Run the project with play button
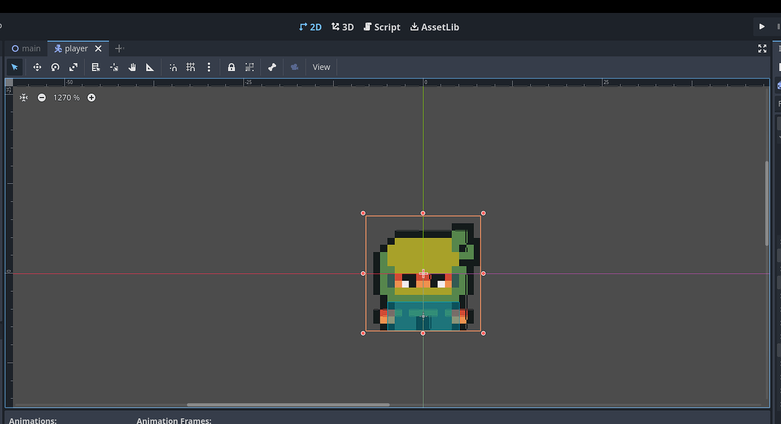The width and height of the screenshot is (781, 424). coord(762,27)
